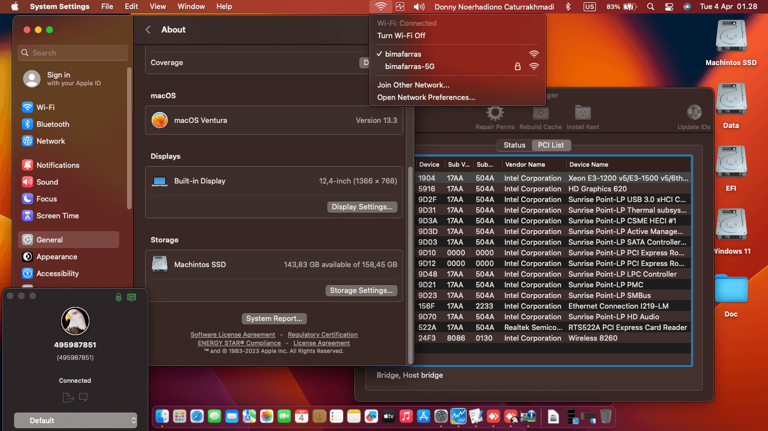768x431 pixels.
Task: Select the RTS522A PCI Express Card Reader row
Action: point(553,327)
